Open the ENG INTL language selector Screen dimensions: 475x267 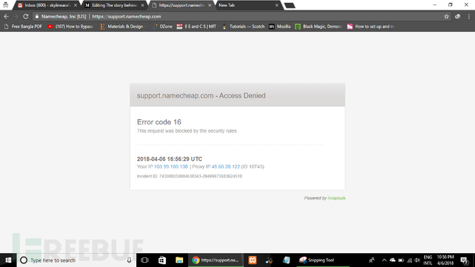(x=427, y=260)
